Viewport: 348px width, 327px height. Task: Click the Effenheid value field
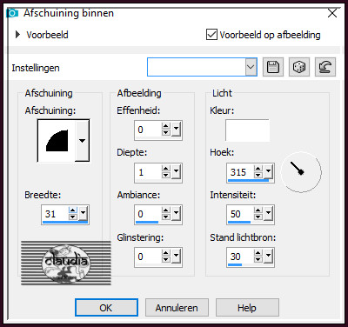pyautogui.click(x=148, y=130)
